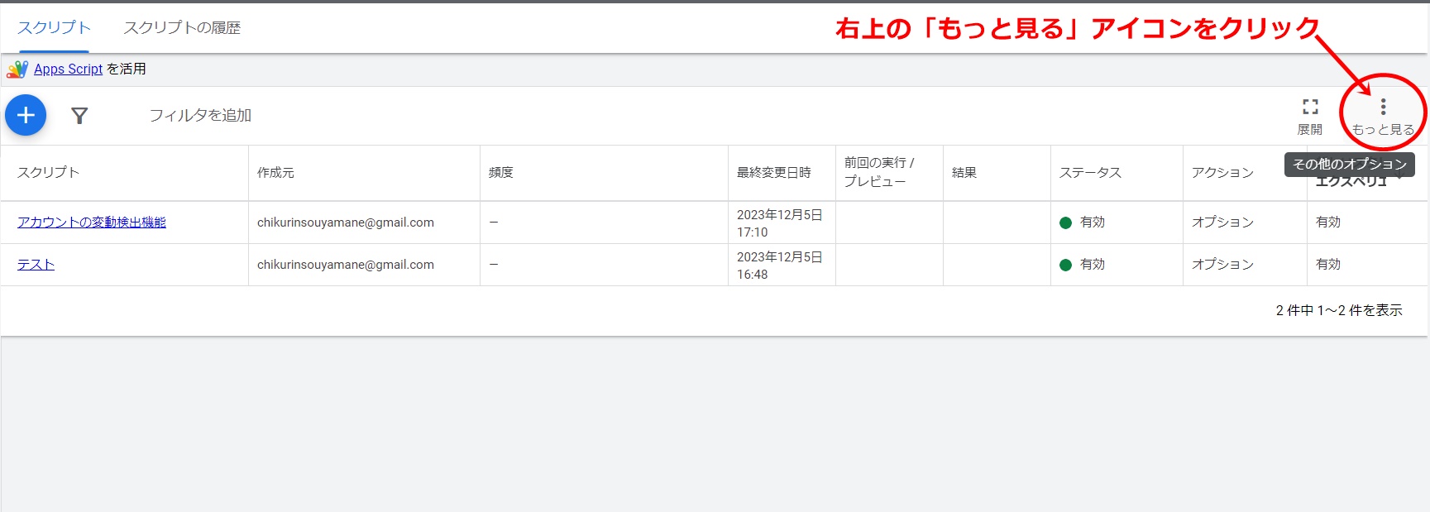Expand オプション for the アカウントの変動検出機能 row
Image resolution: width=1430 pixels, height=512 pixels.
point(1222,222)
